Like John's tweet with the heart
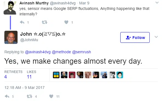The height and width of the screenshot is (101, 162). [51, 96]
